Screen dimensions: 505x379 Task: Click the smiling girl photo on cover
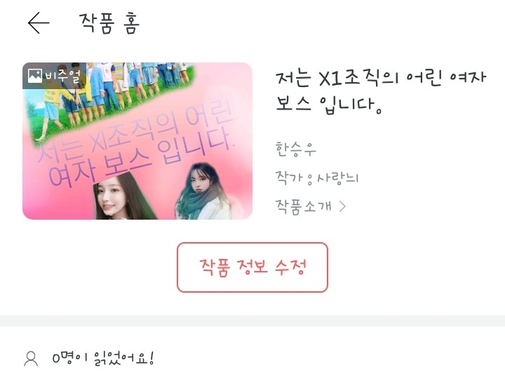[x=124, y=197]
